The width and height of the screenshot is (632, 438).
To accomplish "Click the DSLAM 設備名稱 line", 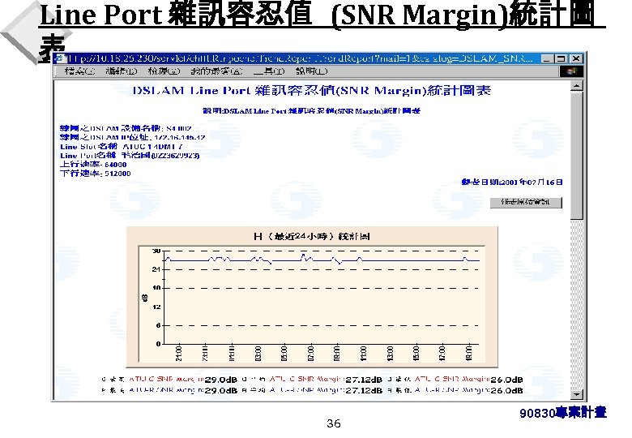I will tap(126, 129).
